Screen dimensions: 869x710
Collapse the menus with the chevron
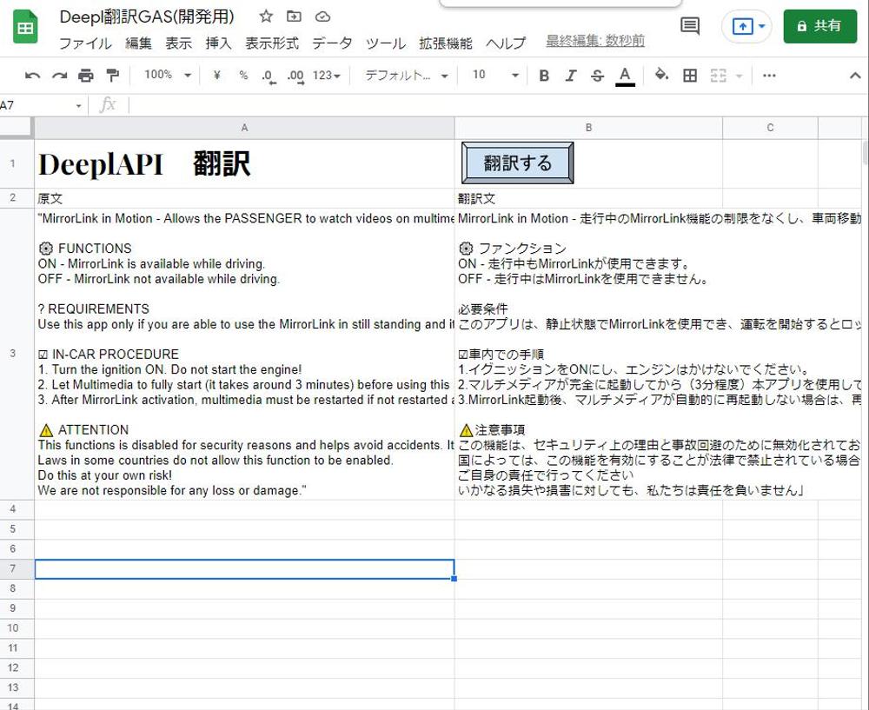coord(855,76)
